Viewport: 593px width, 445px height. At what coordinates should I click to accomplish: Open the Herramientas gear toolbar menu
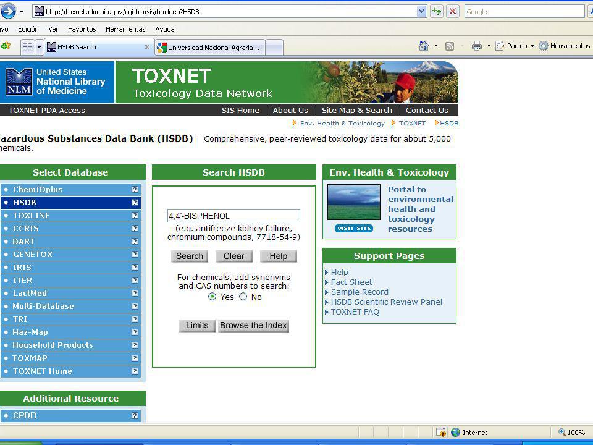(564, 46)
